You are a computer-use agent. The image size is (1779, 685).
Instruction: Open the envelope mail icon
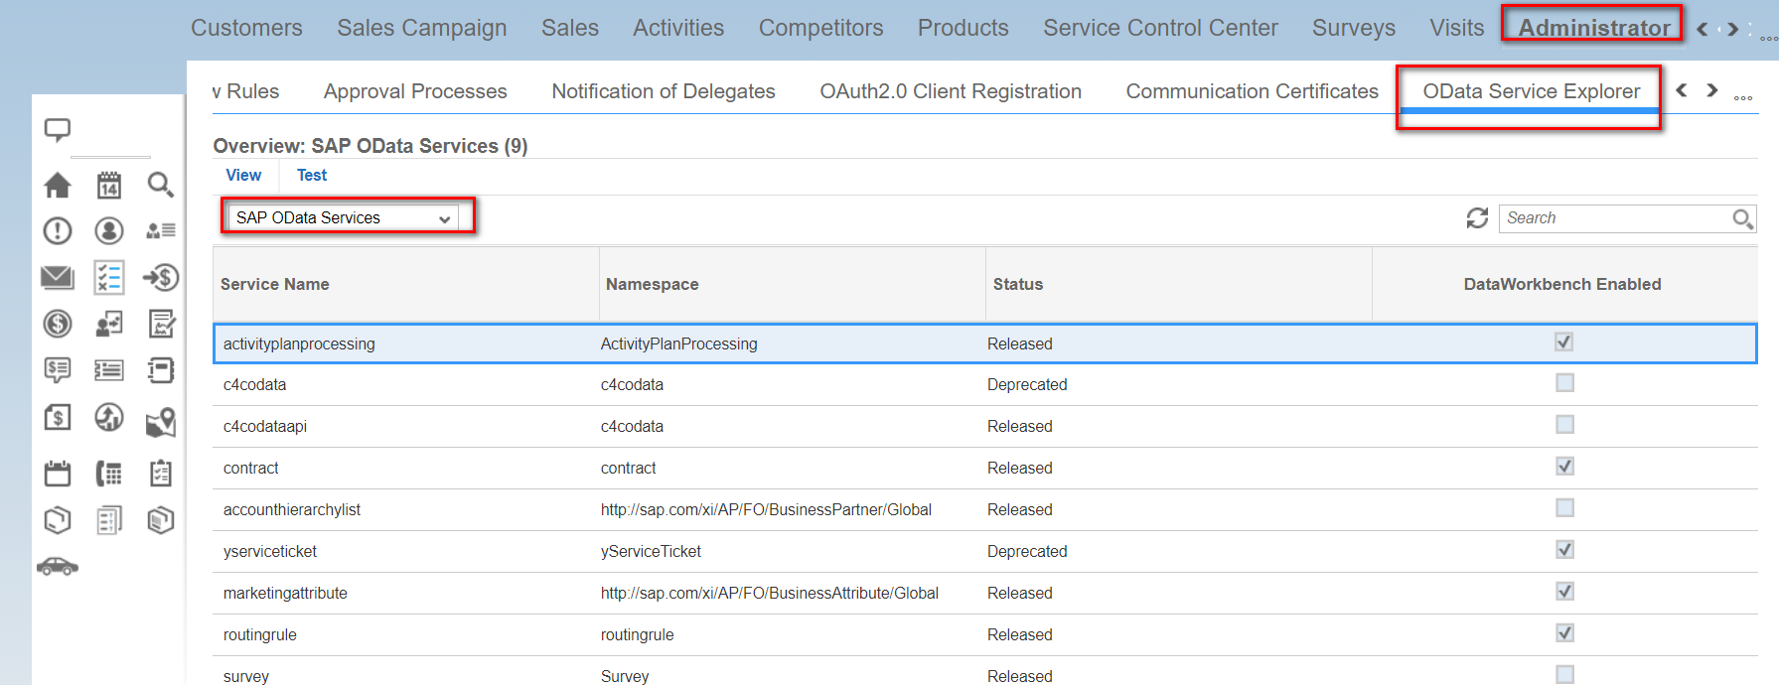click(x=58, y=277)
